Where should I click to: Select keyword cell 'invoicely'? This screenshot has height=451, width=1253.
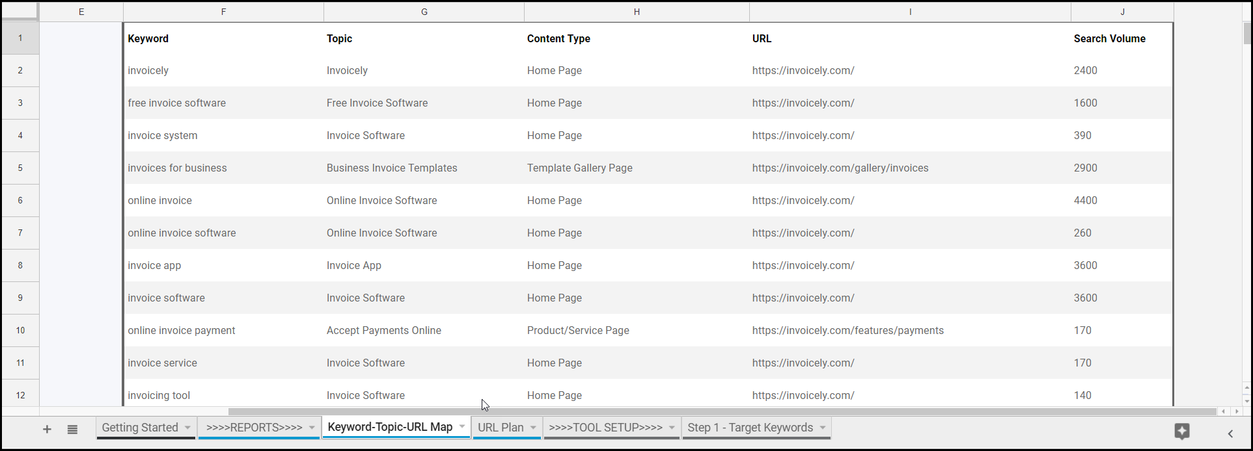(x=223, y=71)
